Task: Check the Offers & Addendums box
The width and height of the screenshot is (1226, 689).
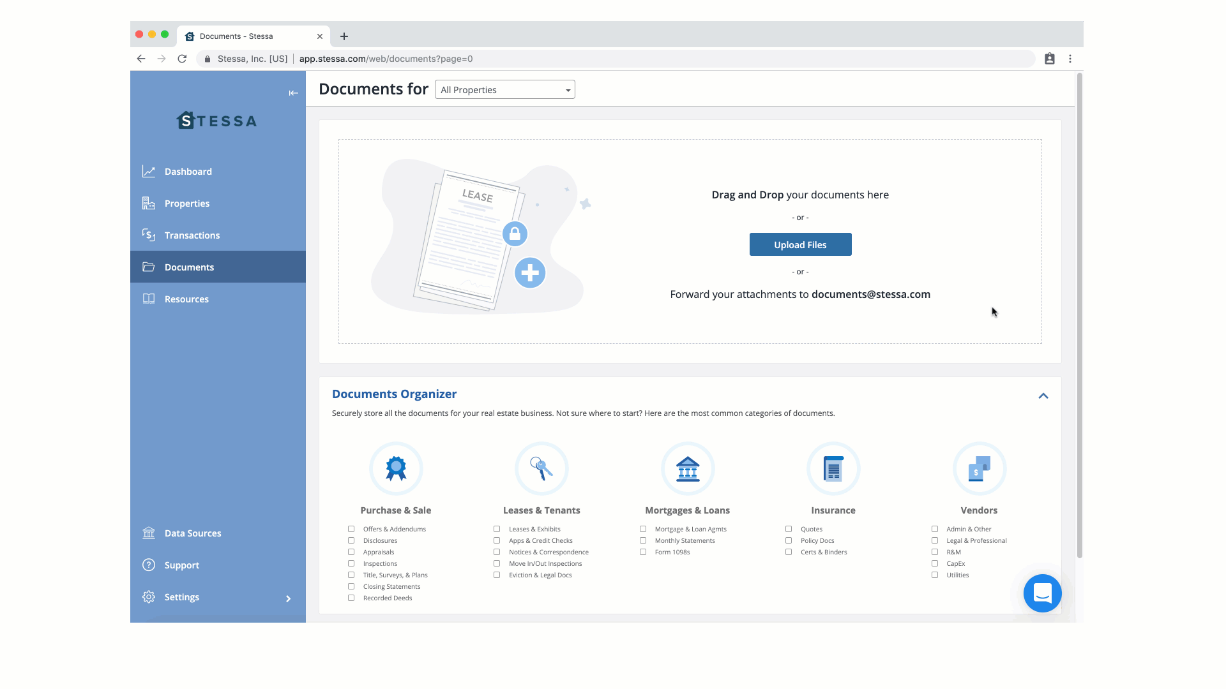Action: click(351, 529)
